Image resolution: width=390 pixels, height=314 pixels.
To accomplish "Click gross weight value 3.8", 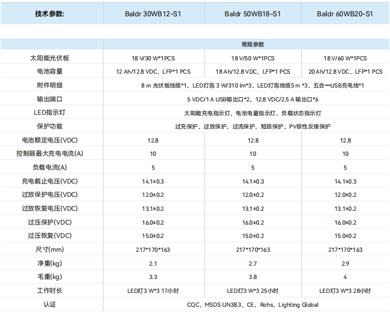I will 253,277.
